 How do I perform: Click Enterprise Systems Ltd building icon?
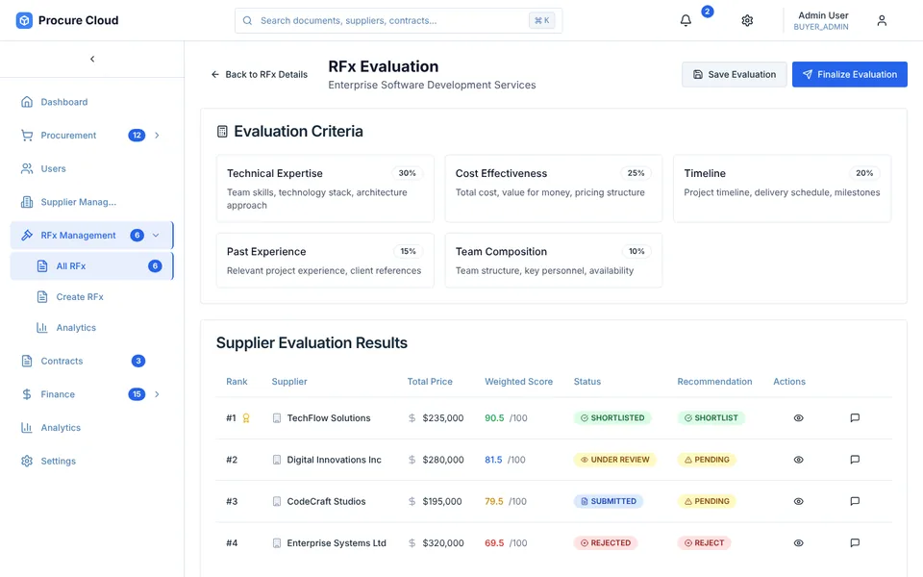[277, 542]
